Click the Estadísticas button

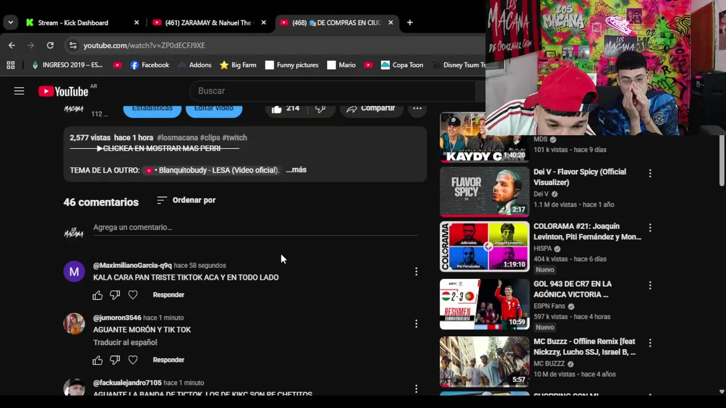pos(152,108)
